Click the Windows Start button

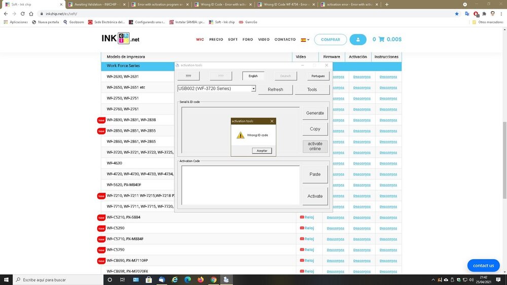[6, 279]
